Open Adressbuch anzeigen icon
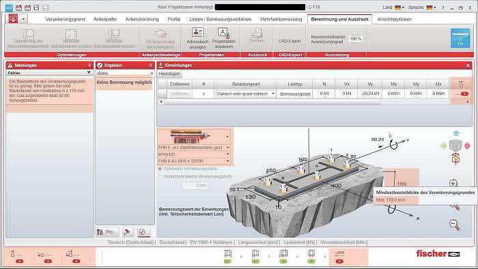478x269 pixels. [x=198, y=32]
